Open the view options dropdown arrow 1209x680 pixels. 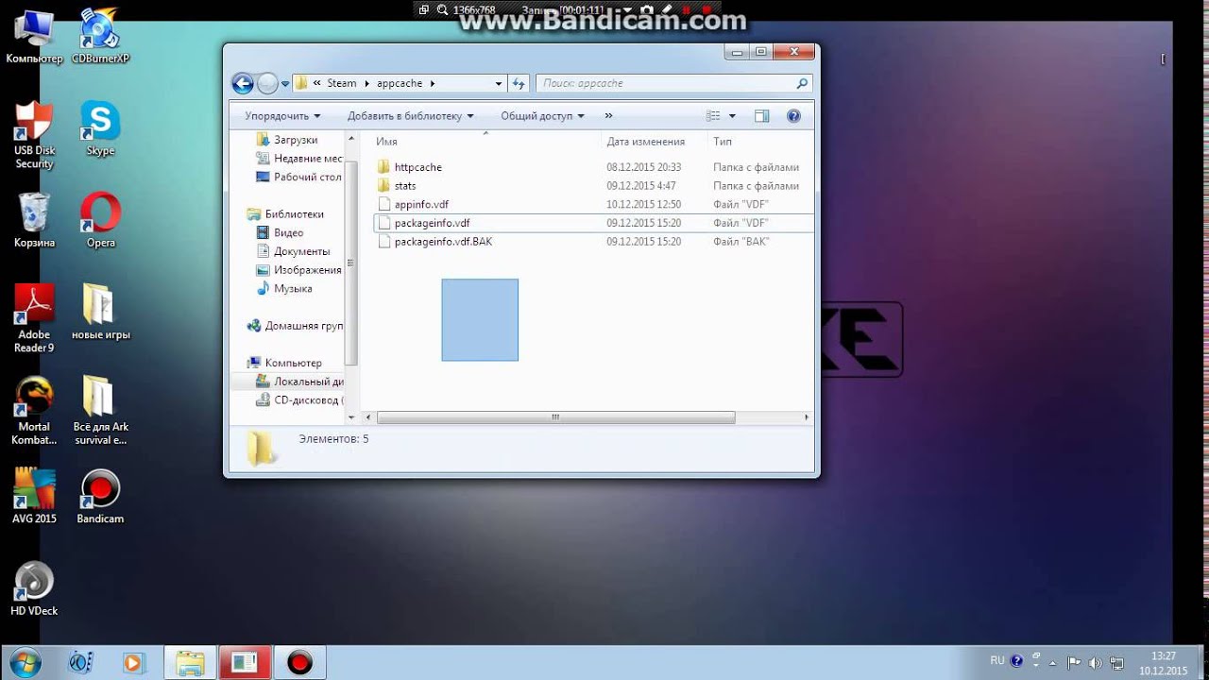(x=732, y=116)
